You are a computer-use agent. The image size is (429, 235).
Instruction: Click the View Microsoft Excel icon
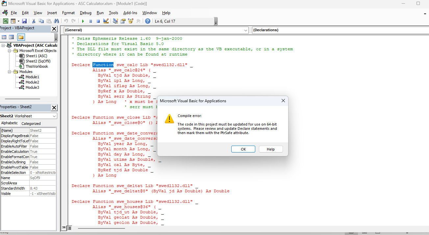tap(6, 21)
